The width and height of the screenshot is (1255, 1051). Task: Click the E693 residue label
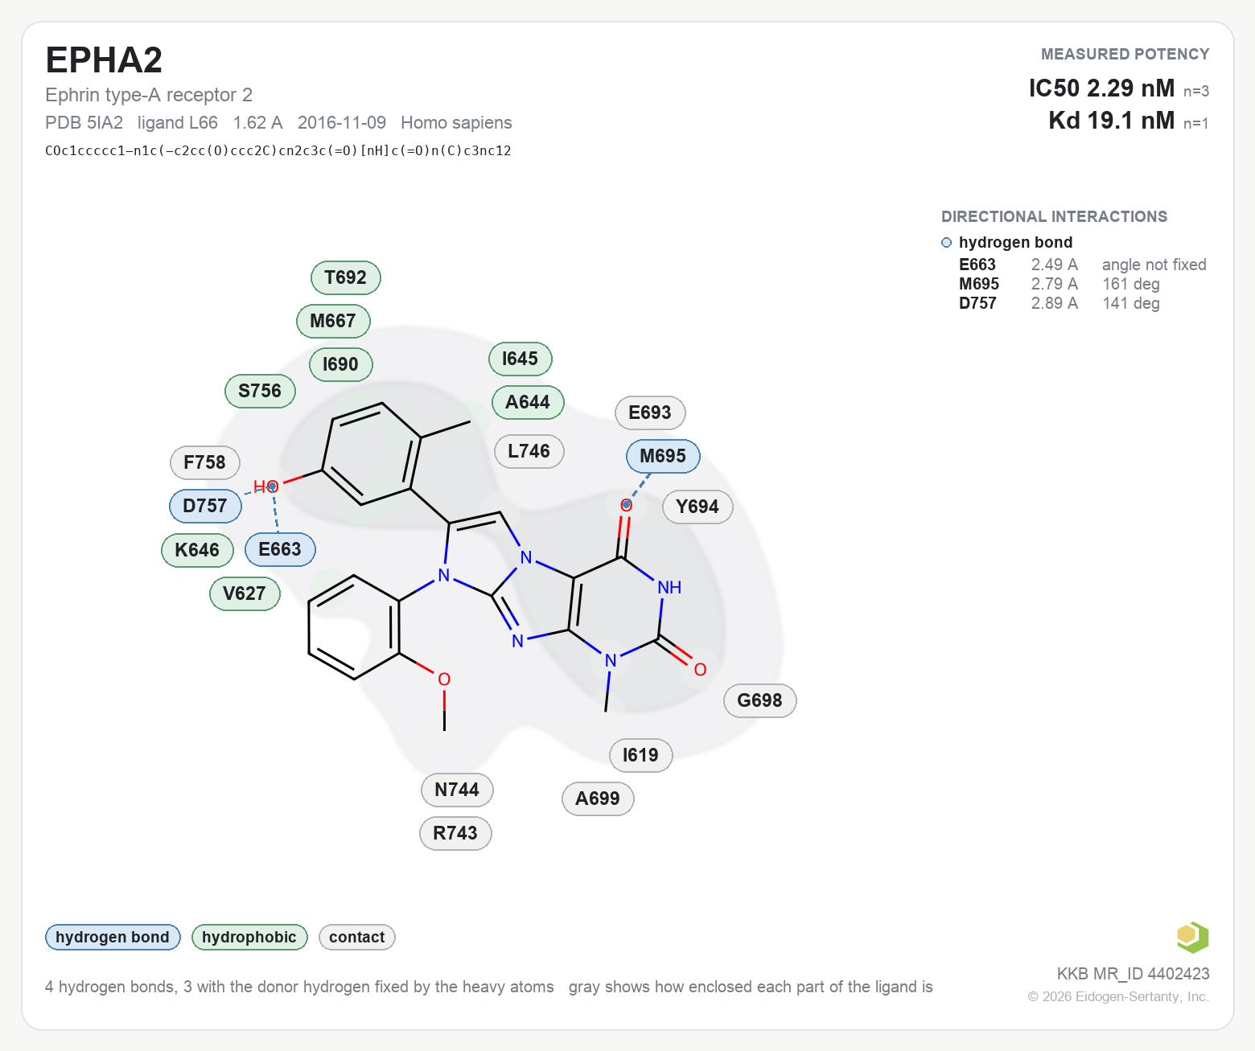coord(650,413)
